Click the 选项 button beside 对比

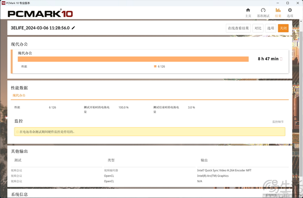(270, 28)
